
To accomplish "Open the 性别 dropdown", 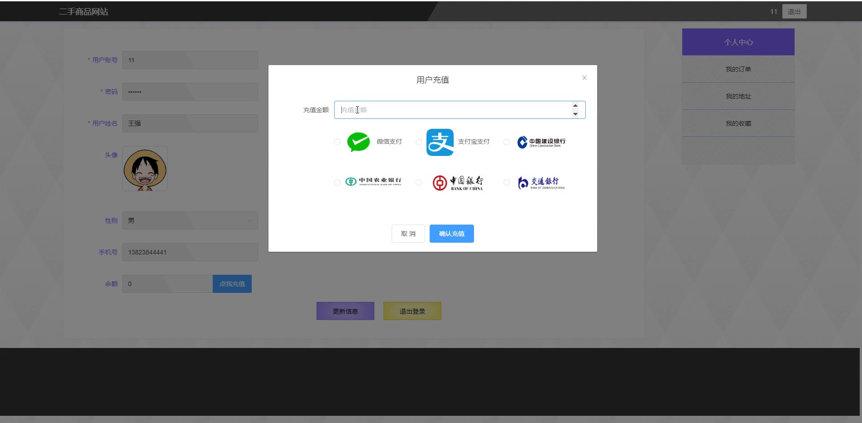I will (190, 221).
